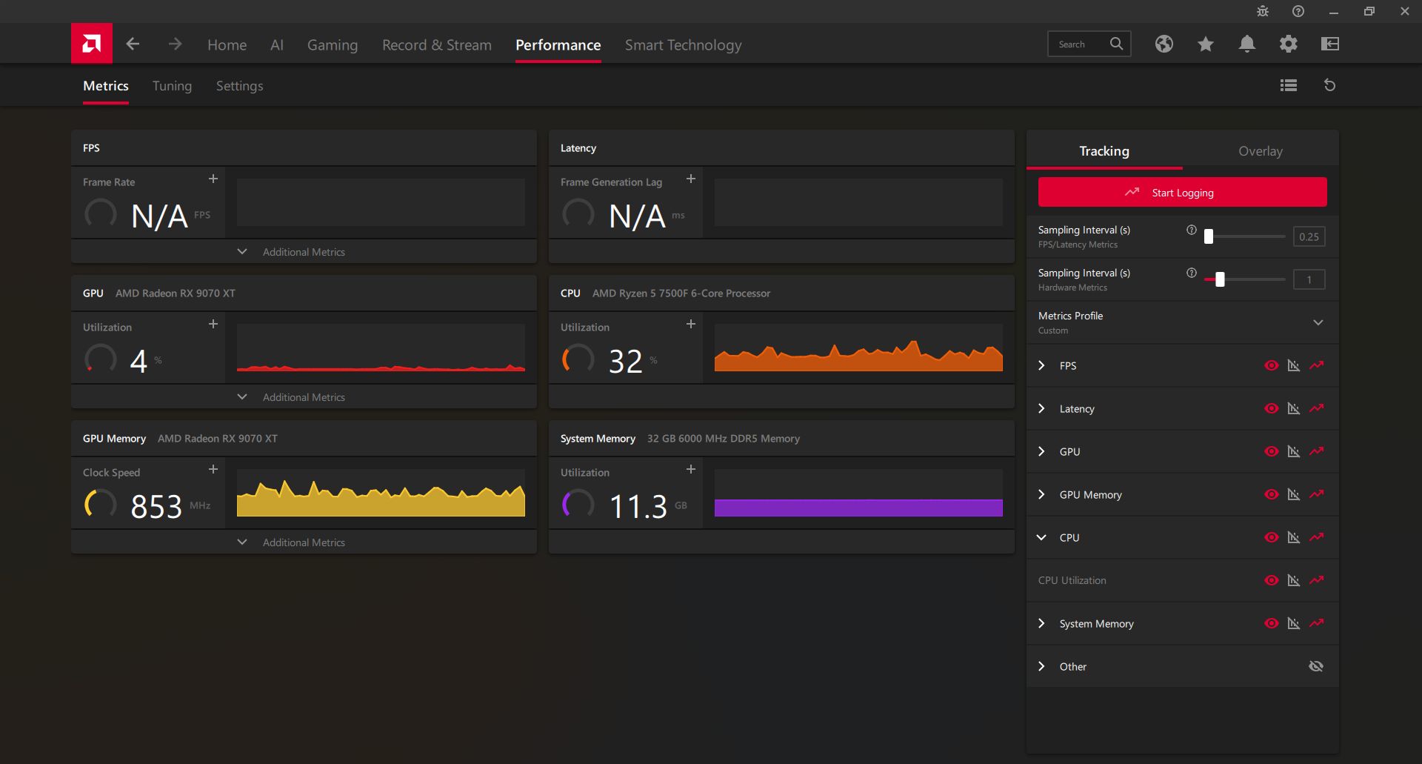Viewport: 1422px width, 764px height.
Task: Go back with the left arrow
Action: pyautogui.click(x=133, y=44)
